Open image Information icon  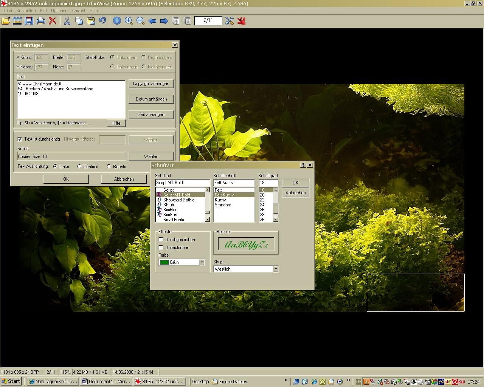tap(117, 21)
